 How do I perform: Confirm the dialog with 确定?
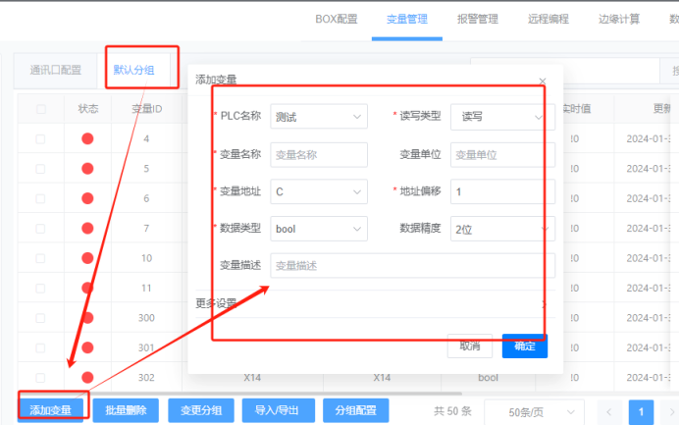tap(525, 346)
